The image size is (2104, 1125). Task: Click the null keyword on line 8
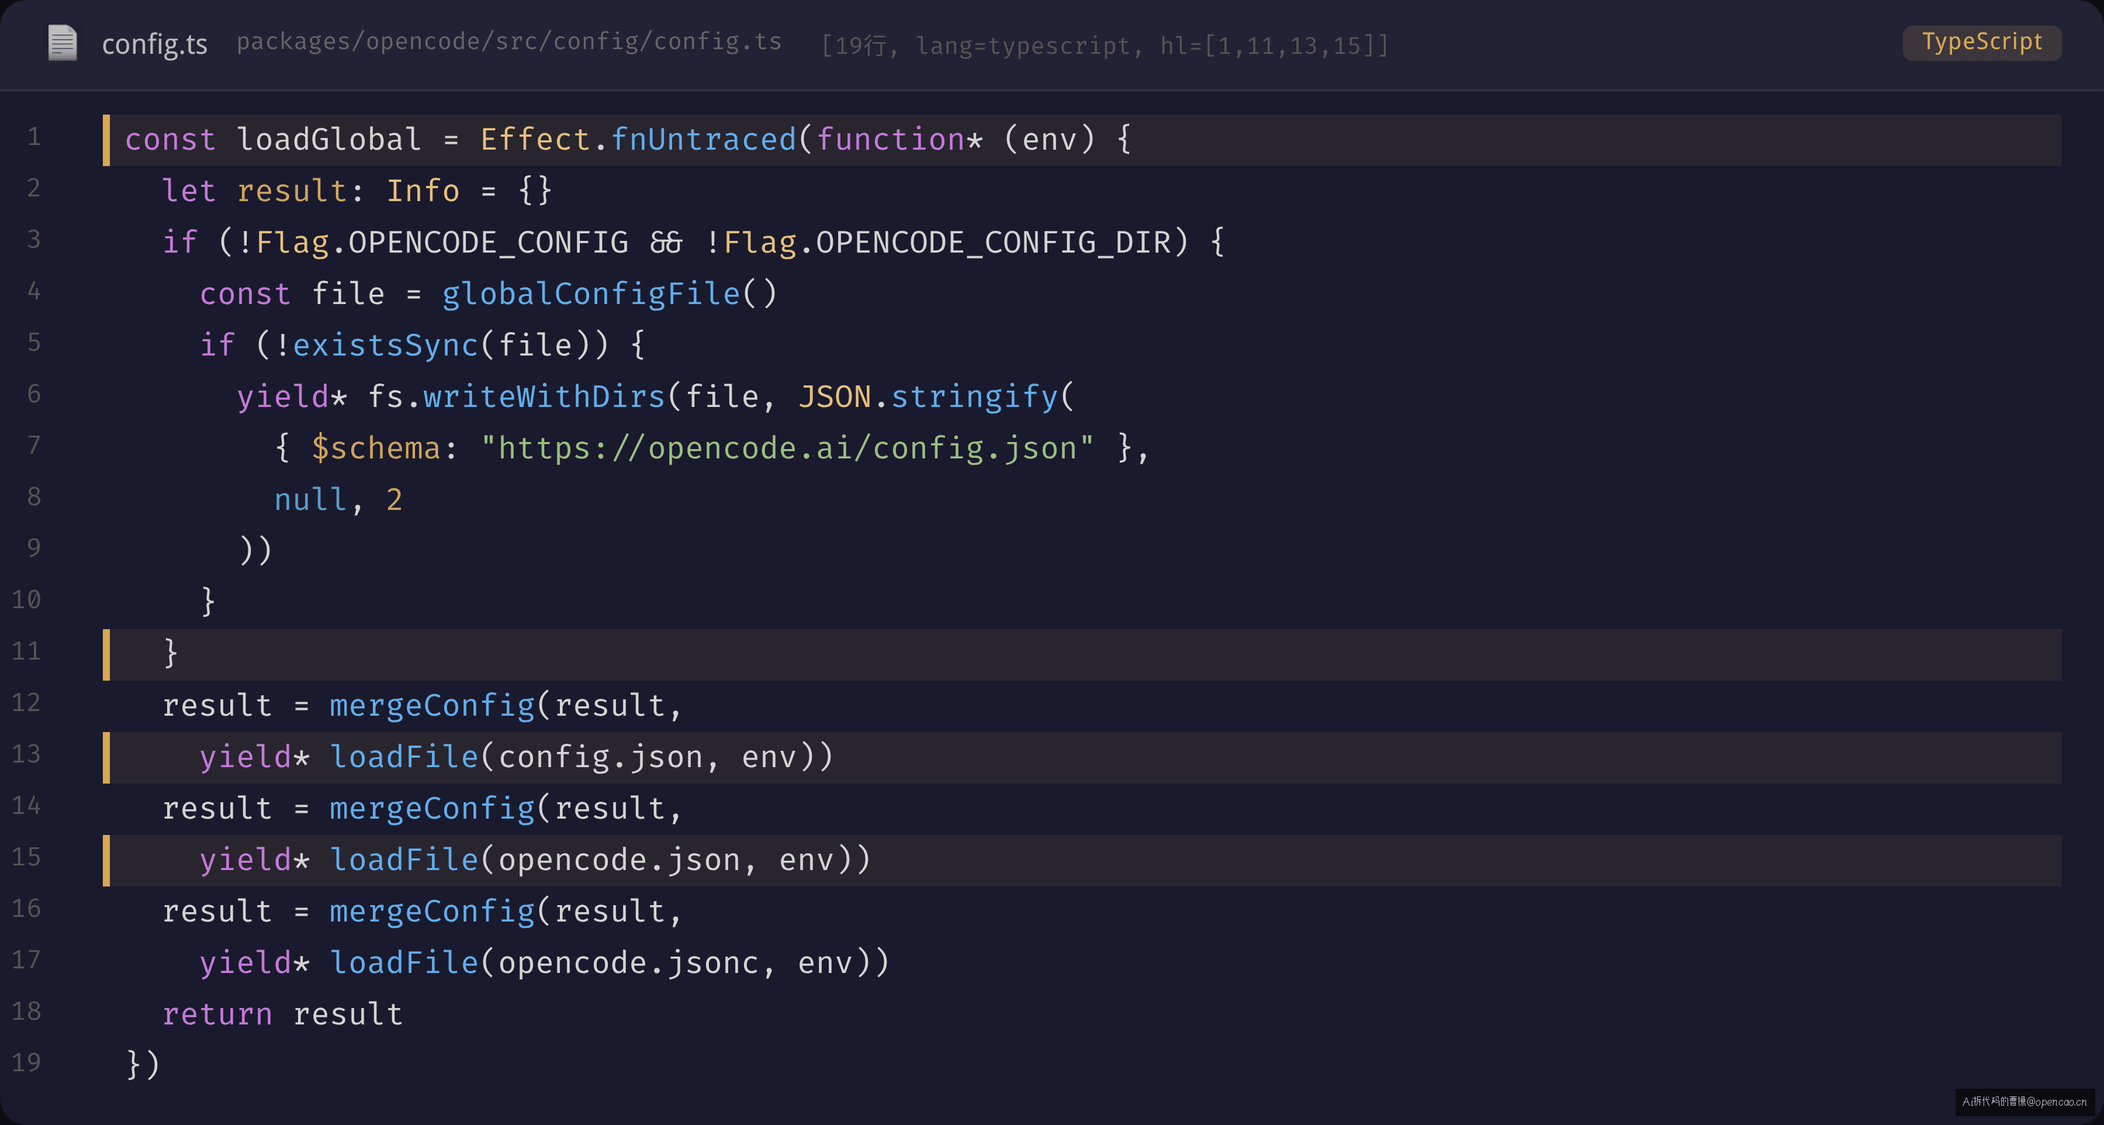coord(310,500)
